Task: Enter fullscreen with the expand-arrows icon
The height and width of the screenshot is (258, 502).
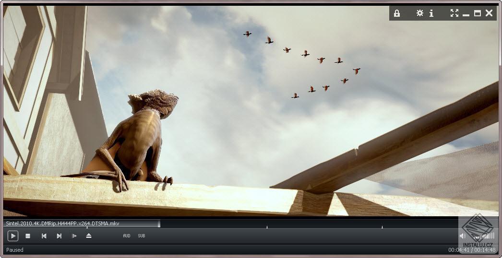Action: tap(454, 13)
